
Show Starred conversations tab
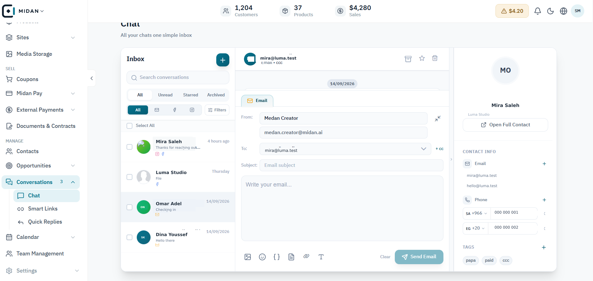click(x=190, y=95)
